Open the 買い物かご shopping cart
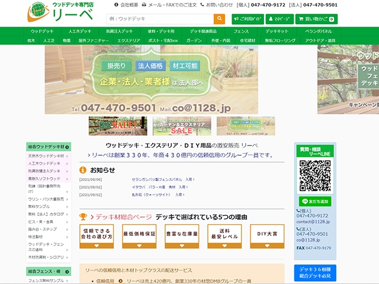 click(316, 19)
